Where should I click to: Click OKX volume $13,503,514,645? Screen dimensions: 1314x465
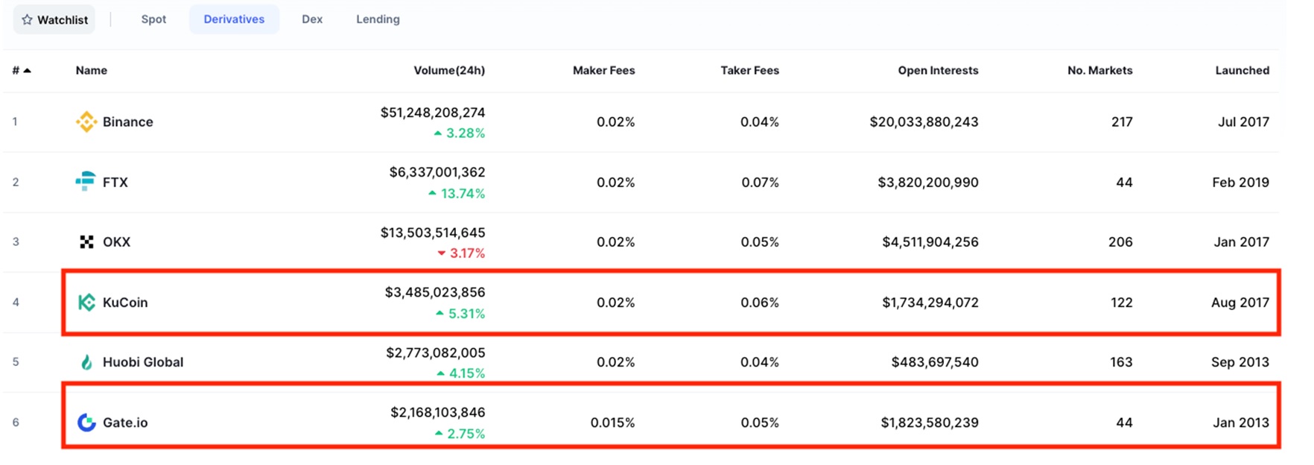(433, 232)
